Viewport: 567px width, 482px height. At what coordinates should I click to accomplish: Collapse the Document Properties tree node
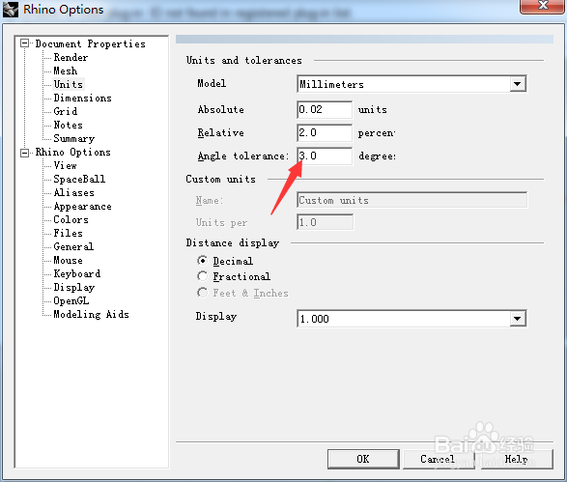click(24, 43)
